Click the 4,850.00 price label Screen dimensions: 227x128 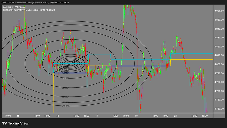(x=219, y=20)
